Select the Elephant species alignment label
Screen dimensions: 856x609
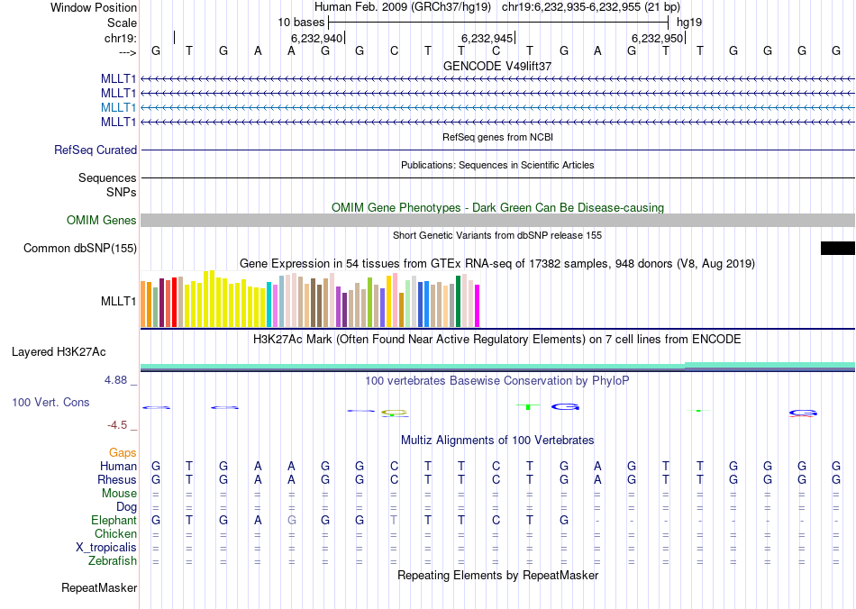tap(114, 521)
